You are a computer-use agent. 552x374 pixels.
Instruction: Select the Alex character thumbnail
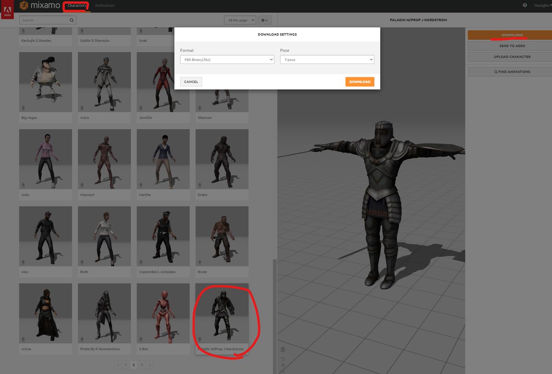pyautogui.click(x=46, y=236)
